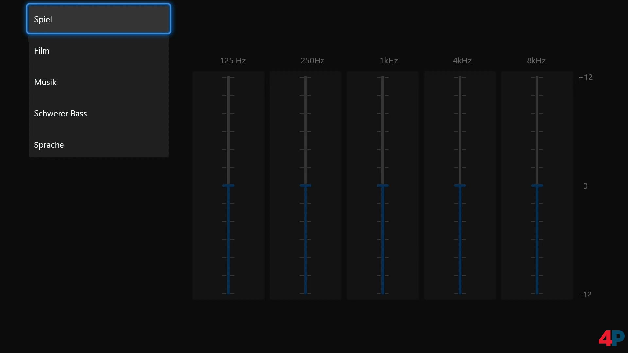Choose Film from preset list
The width and height of the screenshot is (628, 353).
click(x=98, y=51)
